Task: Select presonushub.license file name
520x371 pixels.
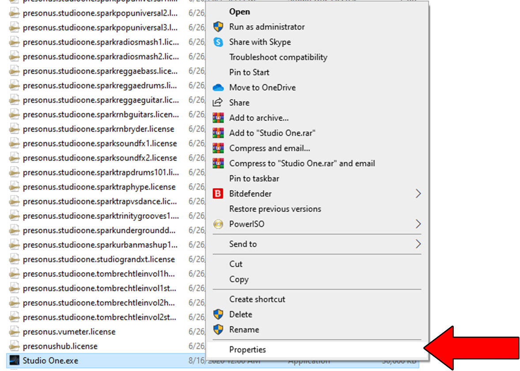Action: click(60, 346)
